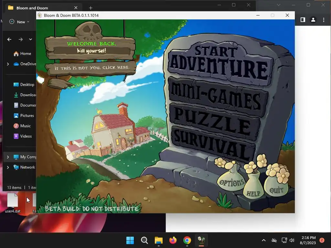Click the Bloom & Doom title bar icon

click(39, 15)
